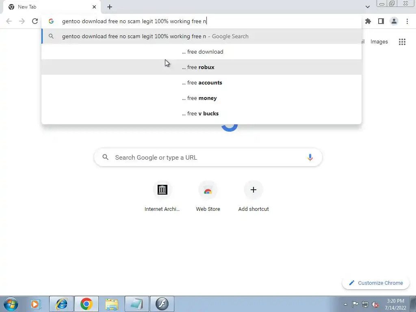
Task: Click the Images link
Action: (x=379, y=42)
